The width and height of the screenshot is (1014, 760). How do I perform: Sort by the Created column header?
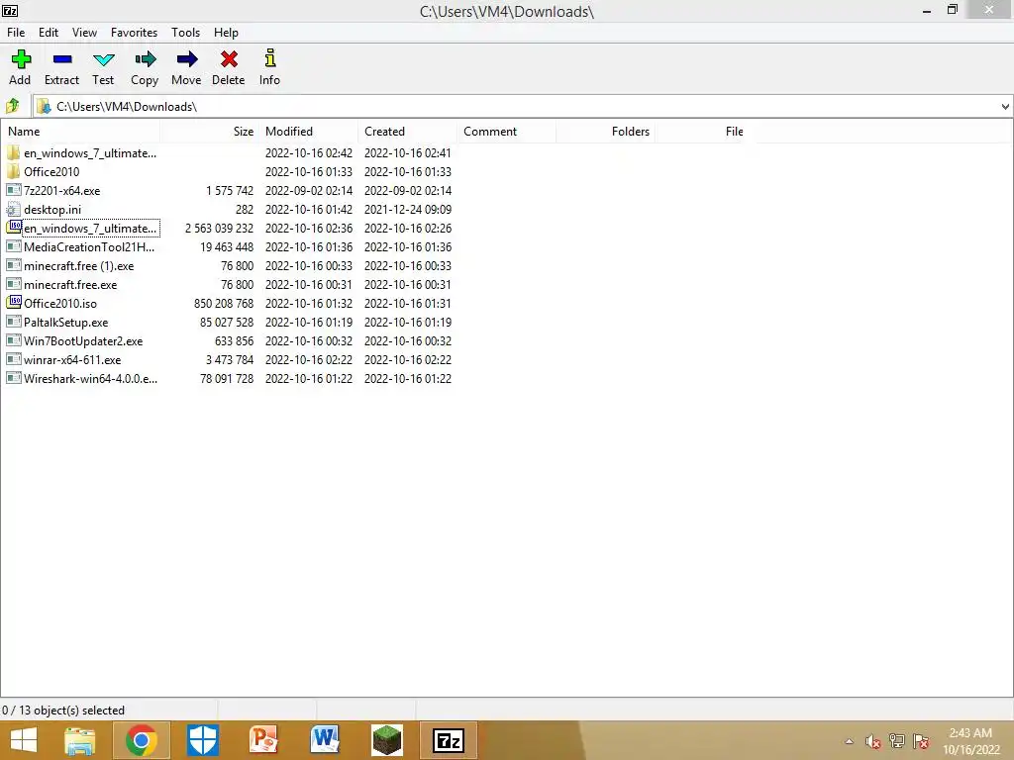point(407,132)
